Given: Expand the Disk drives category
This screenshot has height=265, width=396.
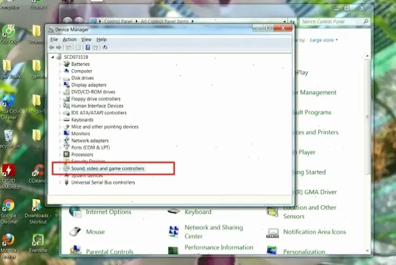Looking at the screenshot, I should pyautogui.click(x=60, y=78).
